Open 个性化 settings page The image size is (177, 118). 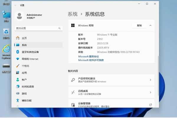tap(38, 66)
